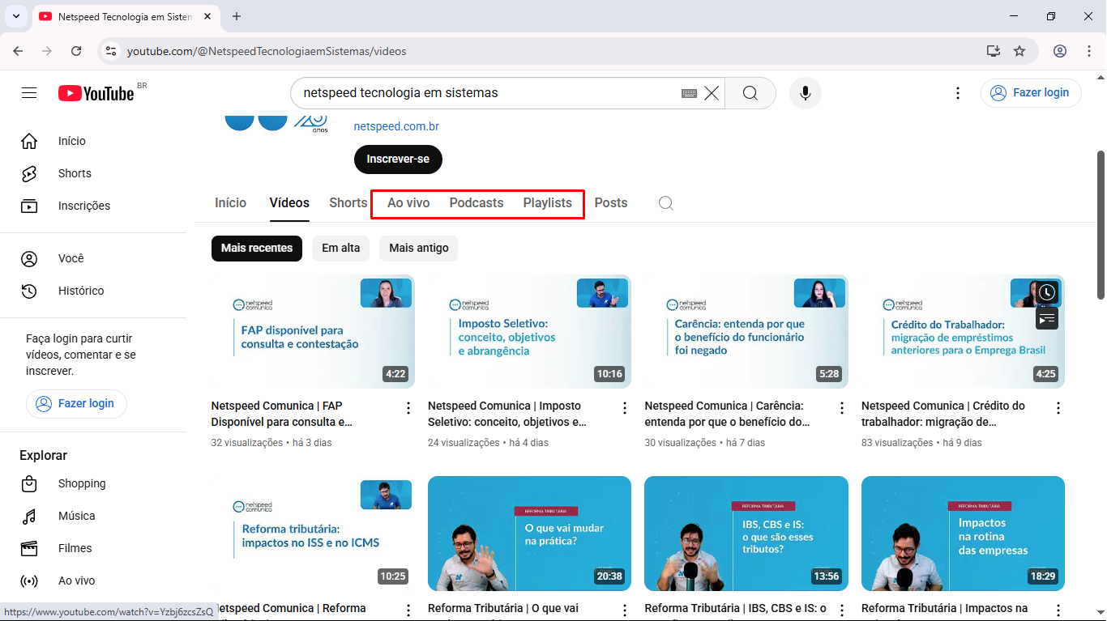1107x621 pixels.
Task: Open YouTube settings three-dot menu in header
Action: coord(958,93)
